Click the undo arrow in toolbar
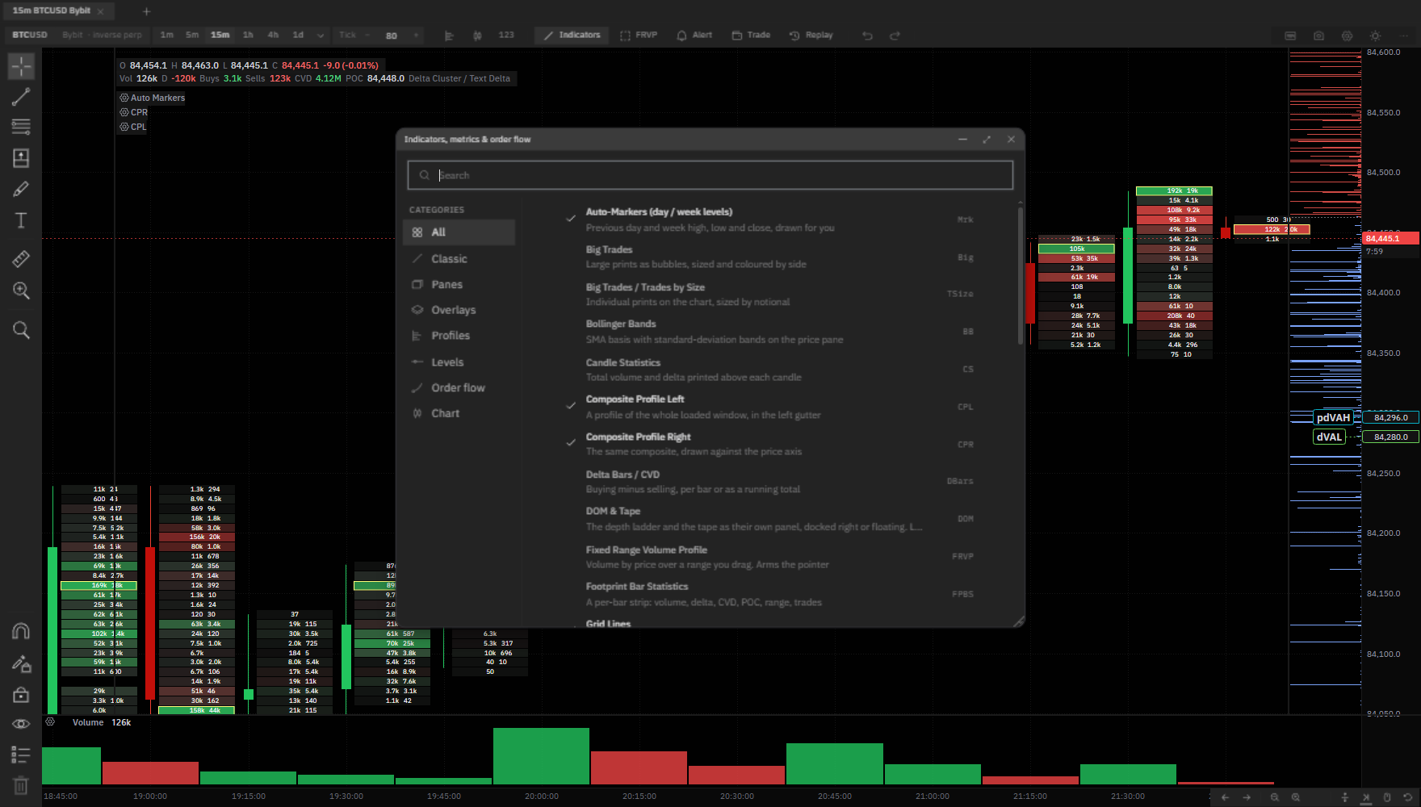Screen dimensions: 1421x807 click(867, 36)
